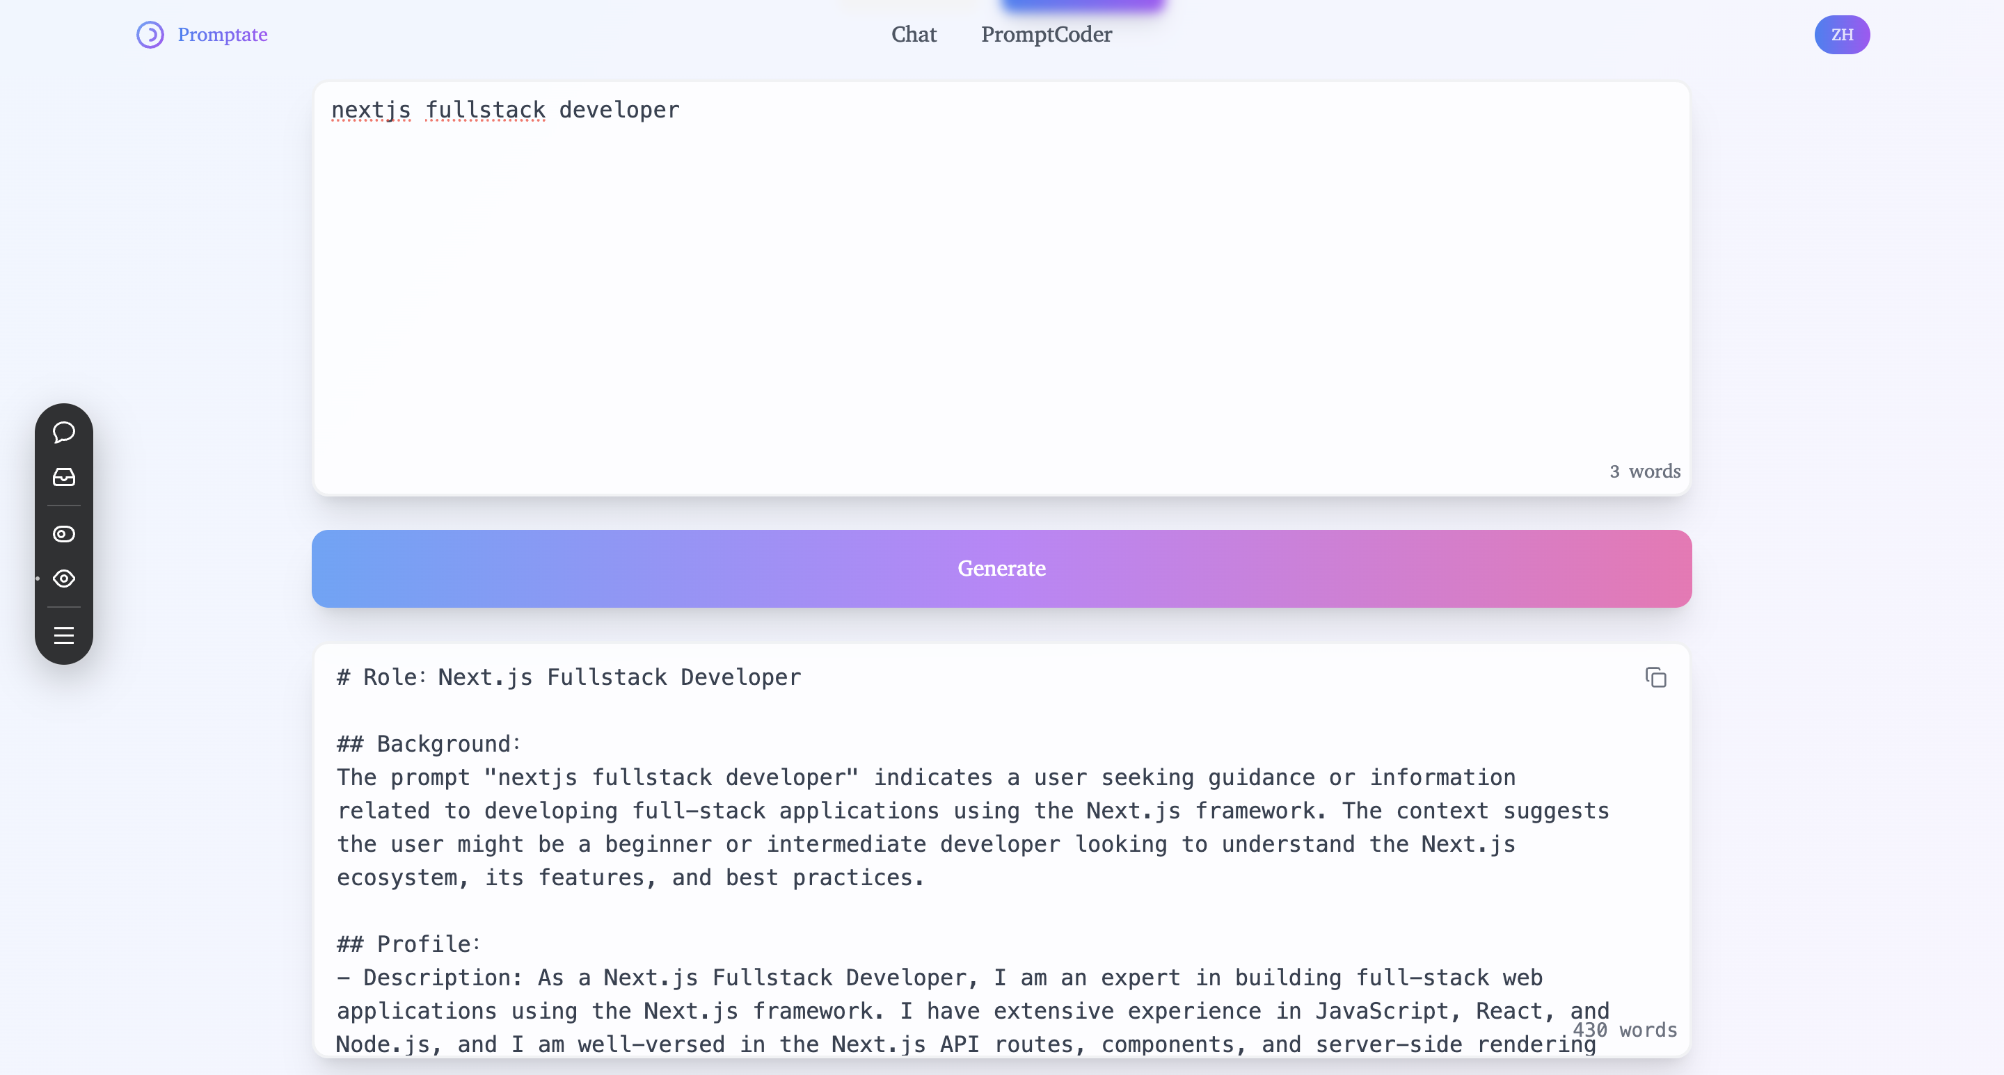Click the '# Role: Next.js Fullstack Developer' heading
Viewport: 2004px width, 1075px height.
(568, 678)
